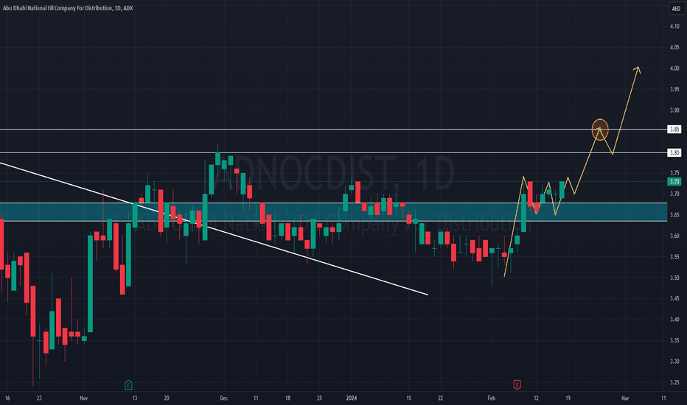Click the 3.35 price axis value

[x=674, y=341]
